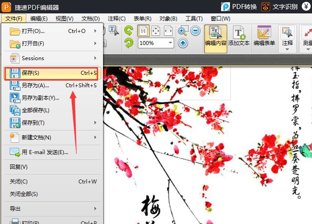The height and width of the screenshot is (224, 312).
Task: Expand the 保存到(T) submenu arrow
Action: 95,122
